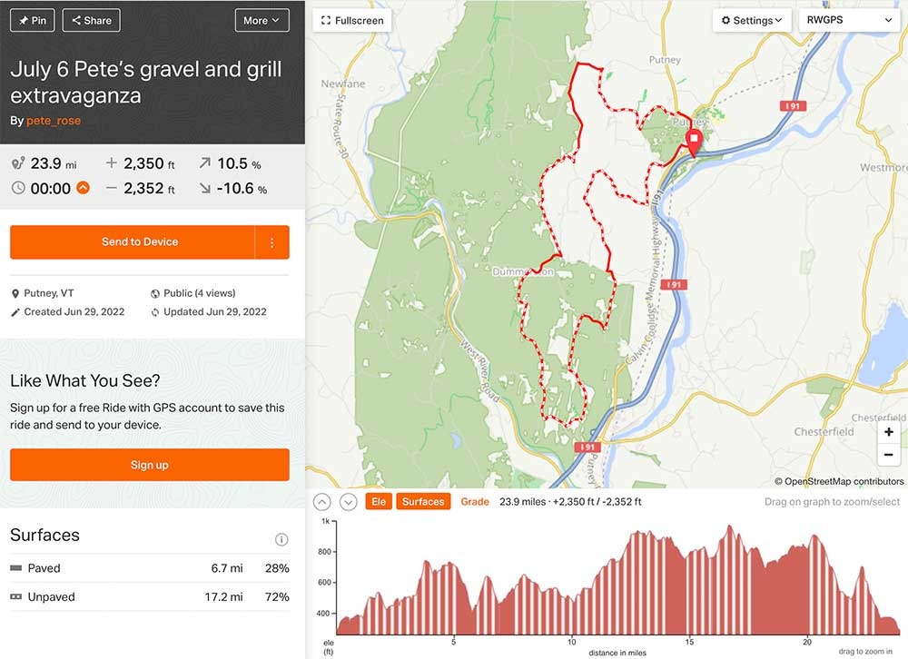The height and width of the screenshot is (659, 908).
Task: Click the Surfaces info icon
Action: 281,539
